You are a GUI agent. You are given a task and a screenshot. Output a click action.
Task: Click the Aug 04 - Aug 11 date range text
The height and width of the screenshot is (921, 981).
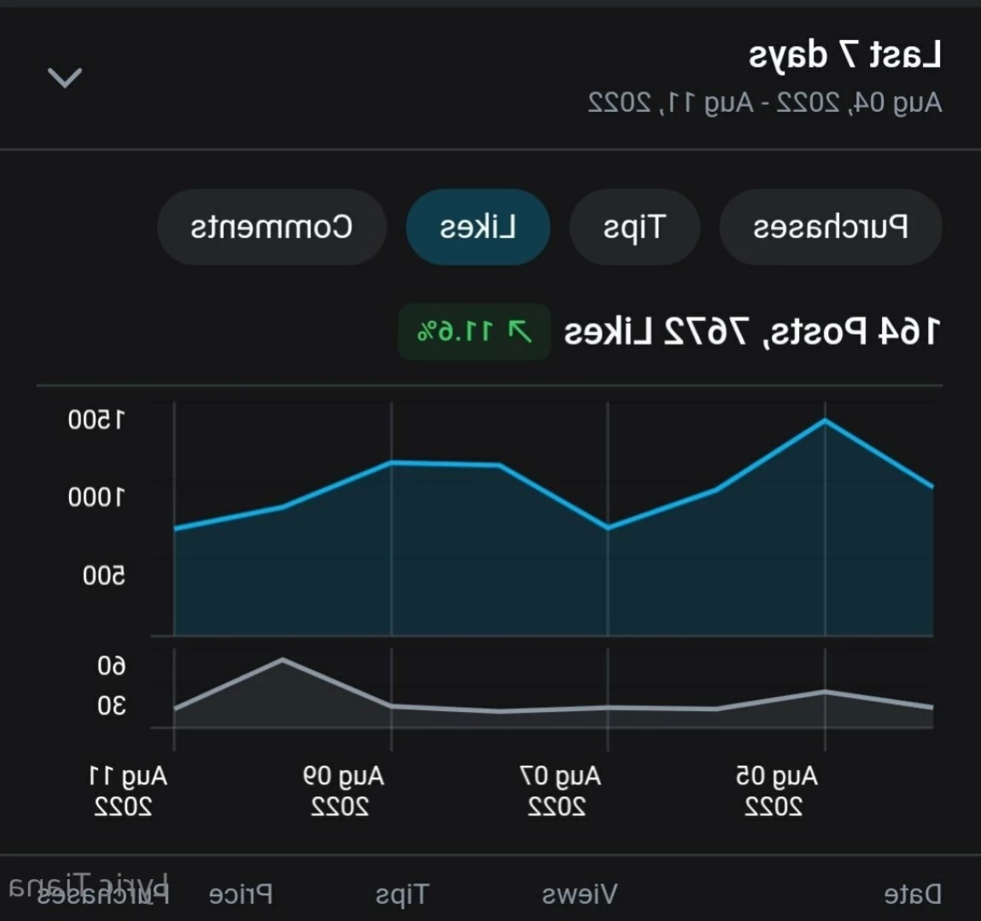(x=764, y=102)
